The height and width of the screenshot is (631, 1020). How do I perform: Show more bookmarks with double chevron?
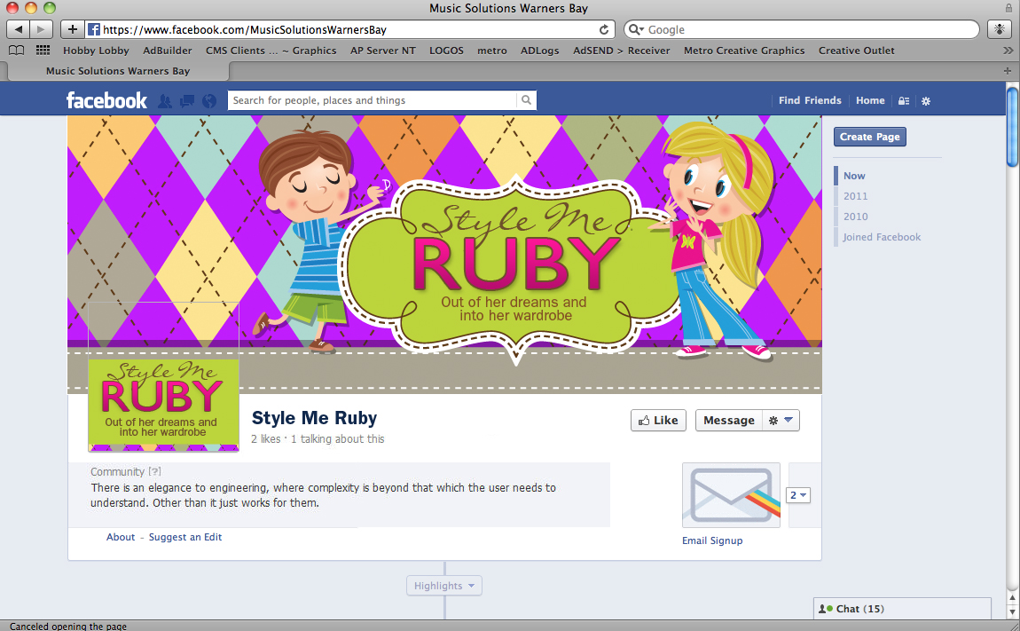click(x=1008, y=50)
